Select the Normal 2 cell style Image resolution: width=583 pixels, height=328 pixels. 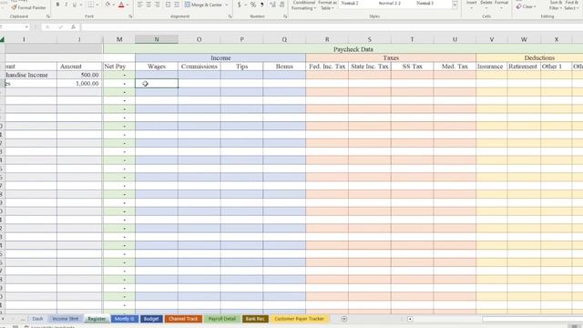[350, 4]
